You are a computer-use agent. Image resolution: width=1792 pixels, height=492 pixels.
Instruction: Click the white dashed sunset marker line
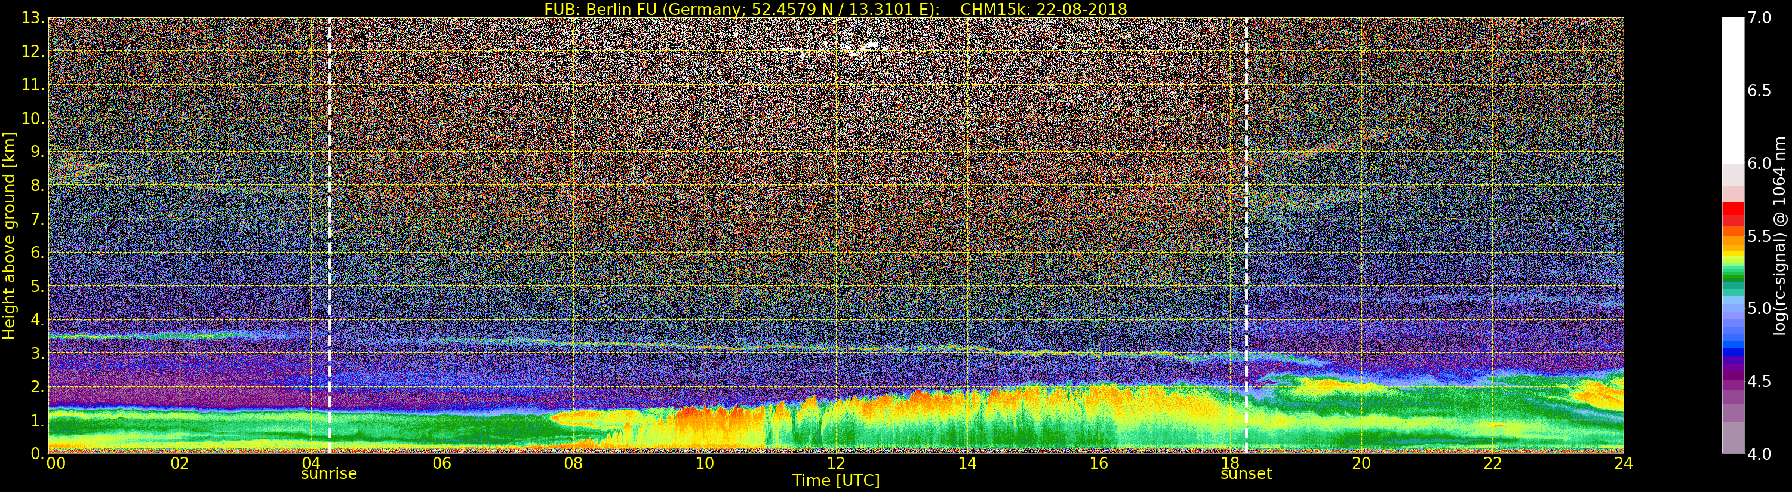click(1246, 235)
